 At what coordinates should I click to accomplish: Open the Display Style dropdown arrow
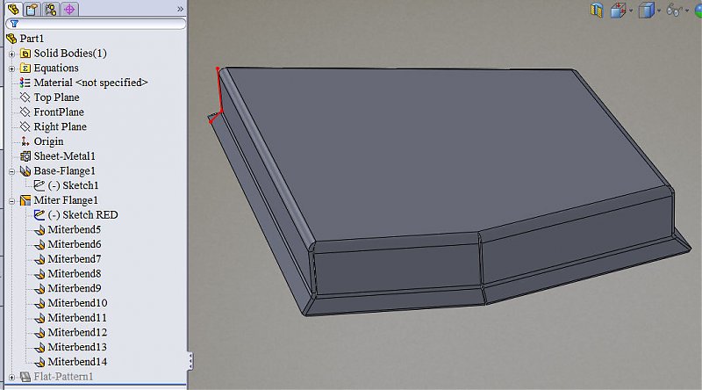(x=659, y=11)
